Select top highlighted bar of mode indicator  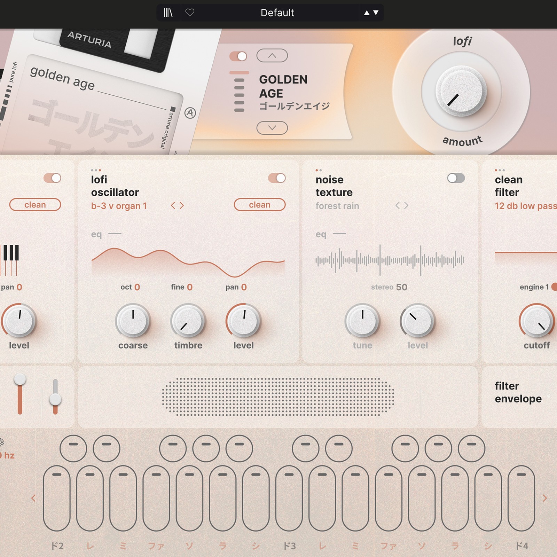click(x=239, y=73)
